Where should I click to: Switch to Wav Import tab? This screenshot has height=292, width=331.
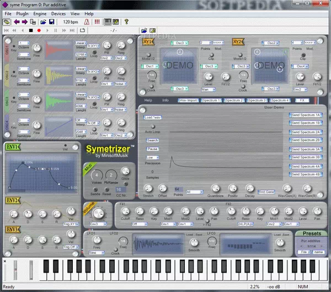point(188,100)
